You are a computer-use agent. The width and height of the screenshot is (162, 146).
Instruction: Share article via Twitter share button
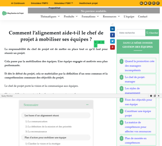coord(112,41)
